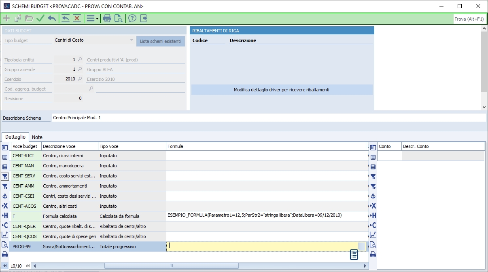The image size is (488, 272).
Task: Click the New record plus icon
Action: [x=6, y=18]
